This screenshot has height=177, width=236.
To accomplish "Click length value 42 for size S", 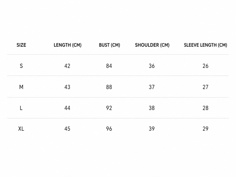I will point(67,66).
